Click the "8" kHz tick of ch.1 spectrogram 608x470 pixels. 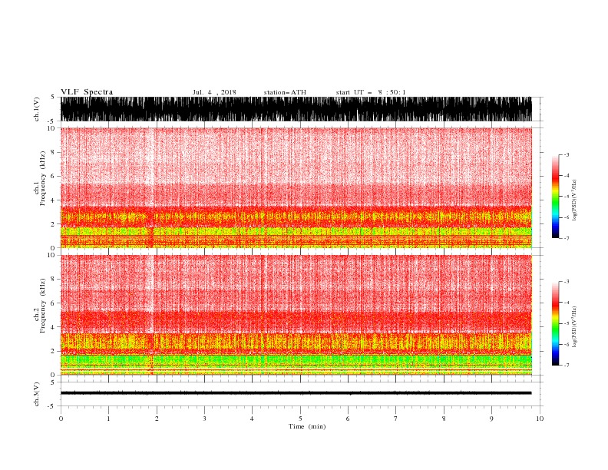pos(53,152)
